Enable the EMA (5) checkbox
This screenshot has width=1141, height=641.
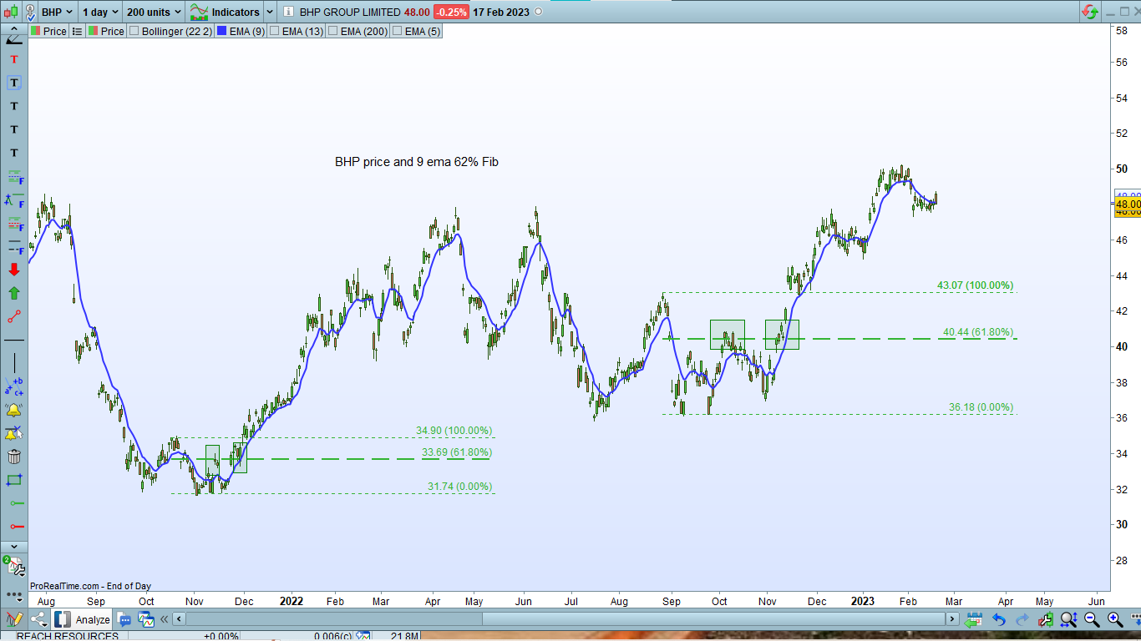(397, 31)
